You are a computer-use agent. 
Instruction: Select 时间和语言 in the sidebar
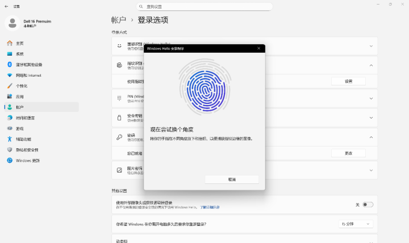point(25,118)
